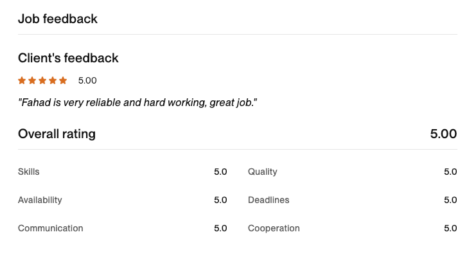Click the Deadlines rating label

(269, 200)
